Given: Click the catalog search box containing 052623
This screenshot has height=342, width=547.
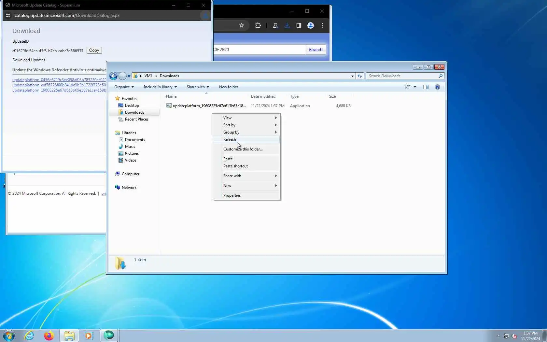Looking at the screenshot, I should 259,50.
